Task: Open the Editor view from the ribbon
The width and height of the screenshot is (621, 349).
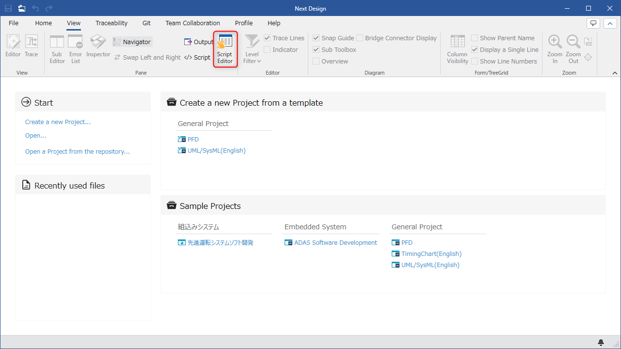Action: [13, 47]
